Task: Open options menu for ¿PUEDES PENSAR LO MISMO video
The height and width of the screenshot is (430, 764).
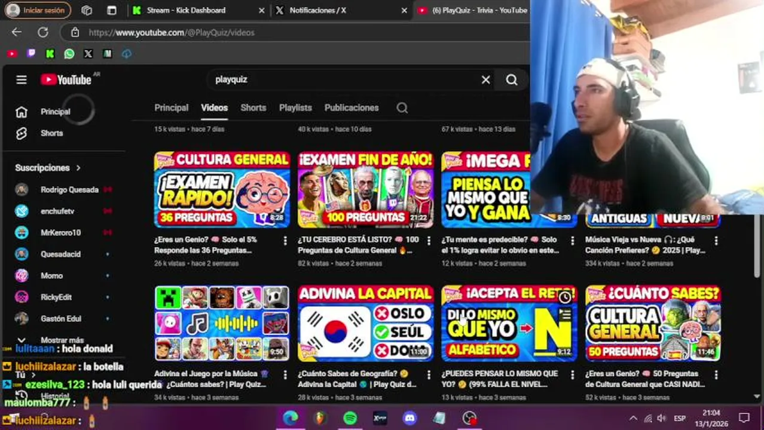Action: click(x=573, y=374)
